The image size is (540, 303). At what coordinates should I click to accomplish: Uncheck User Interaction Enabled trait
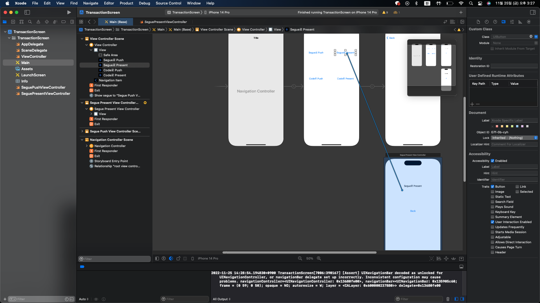pos(492,222)
